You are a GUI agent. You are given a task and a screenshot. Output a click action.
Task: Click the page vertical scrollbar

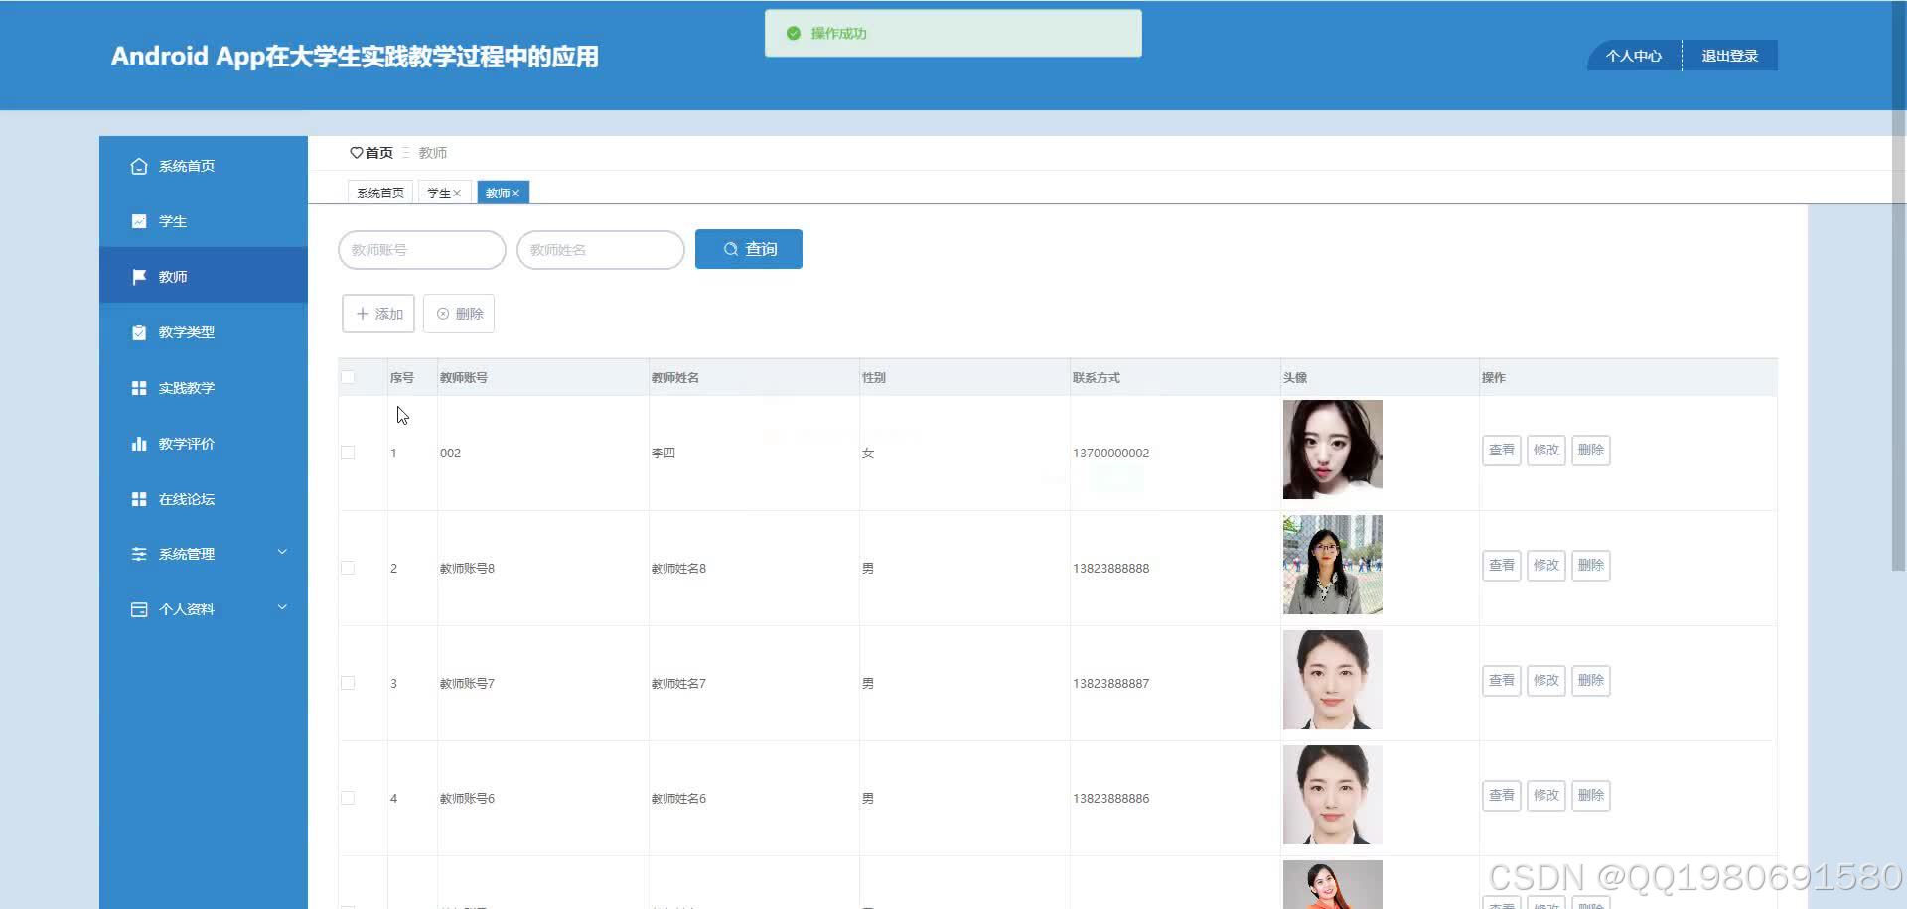coord(1899,286)
